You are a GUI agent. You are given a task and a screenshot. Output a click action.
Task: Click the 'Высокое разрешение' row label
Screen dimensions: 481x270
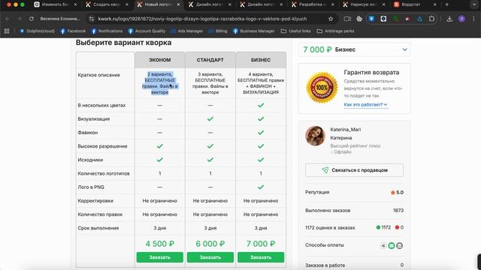[102, 146]
